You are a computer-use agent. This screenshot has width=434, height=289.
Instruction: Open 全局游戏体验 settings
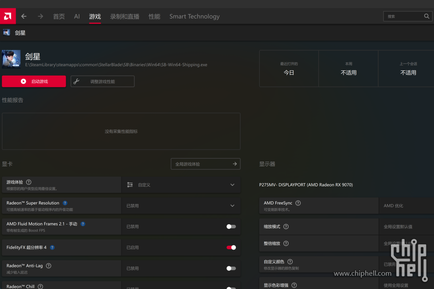click(x=205, y=164)
